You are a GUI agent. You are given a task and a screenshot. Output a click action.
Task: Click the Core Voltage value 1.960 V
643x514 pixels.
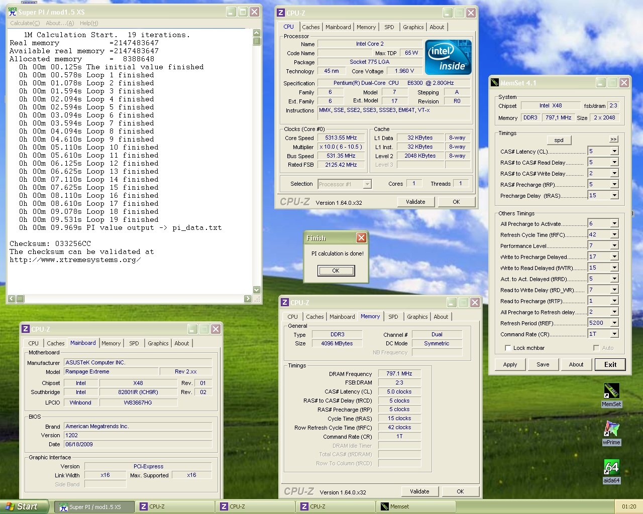tap(404, 71)
